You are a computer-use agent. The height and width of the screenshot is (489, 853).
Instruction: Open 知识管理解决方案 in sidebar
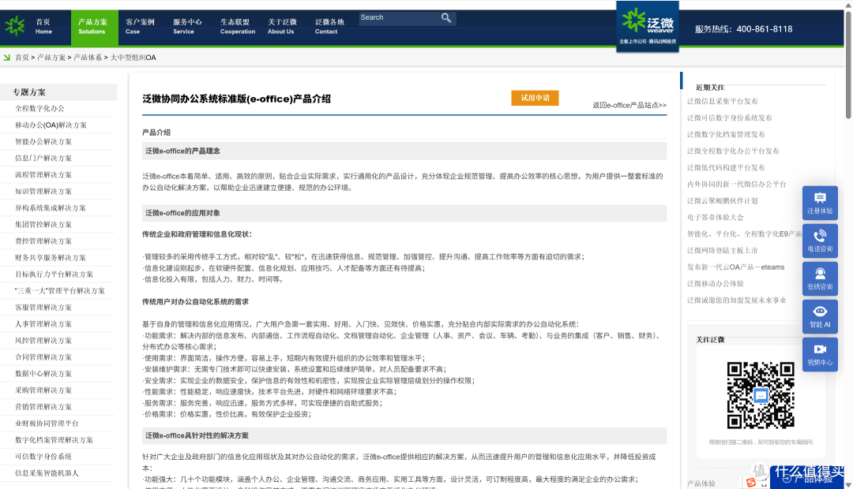[x=43, y=191]
